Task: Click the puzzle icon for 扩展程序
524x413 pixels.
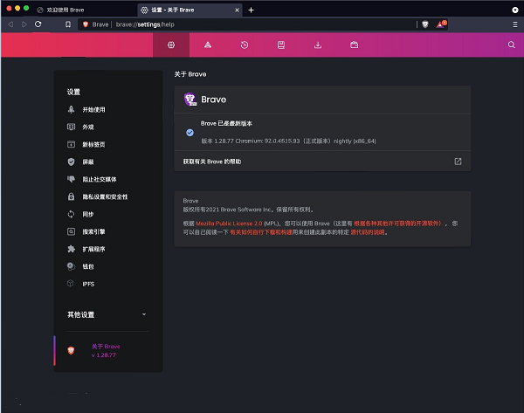Action: (x=72, y=249)
